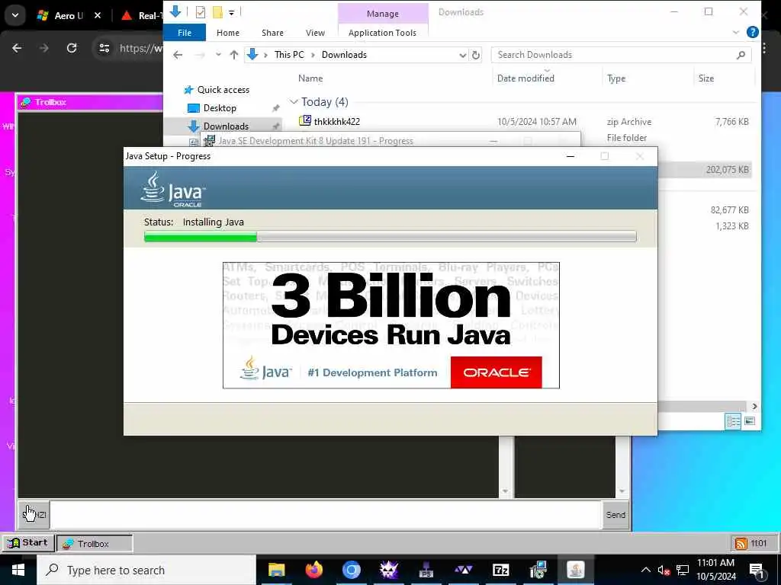Click the browser back arrow

(x=17, y=48)
